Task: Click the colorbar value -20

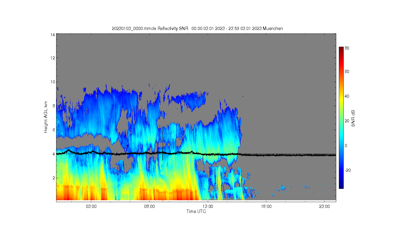Action: tap(348, 170)
